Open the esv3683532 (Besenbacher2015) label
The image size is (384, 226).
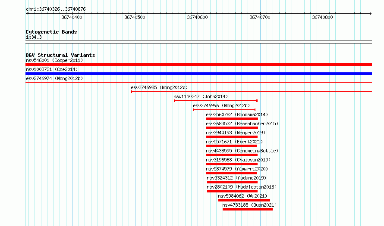click(242, 124)
